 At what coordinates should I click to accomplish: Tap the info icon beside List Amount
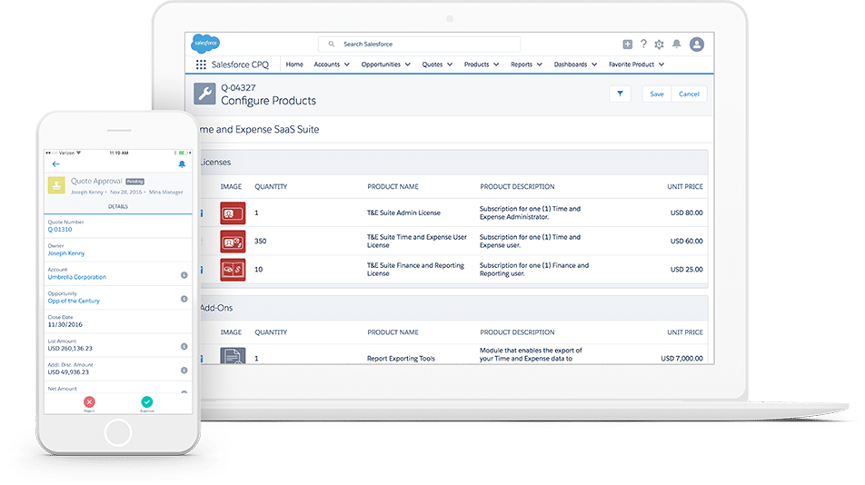tap(184, 347)
